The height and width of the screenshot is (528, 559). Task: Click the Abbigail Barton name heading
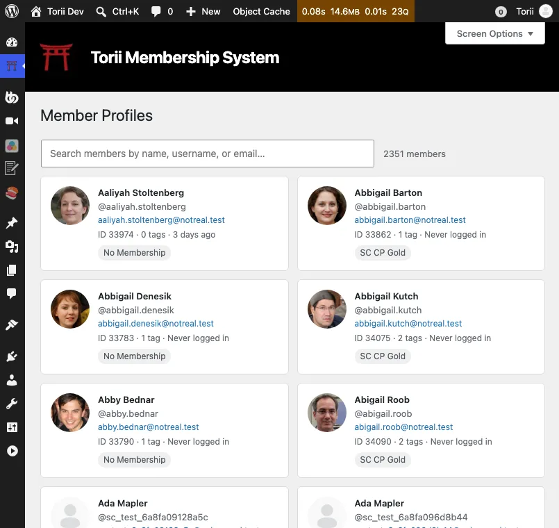[388, 192]
